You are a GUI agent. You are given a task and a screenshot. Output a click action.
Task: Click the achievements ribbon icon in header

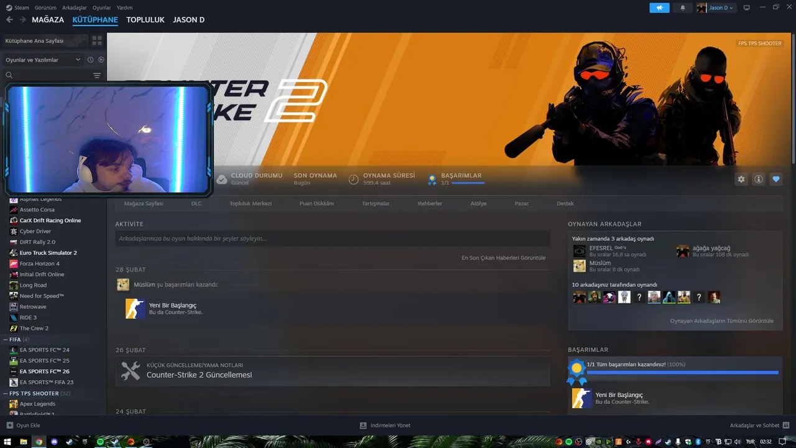[432, 180]
